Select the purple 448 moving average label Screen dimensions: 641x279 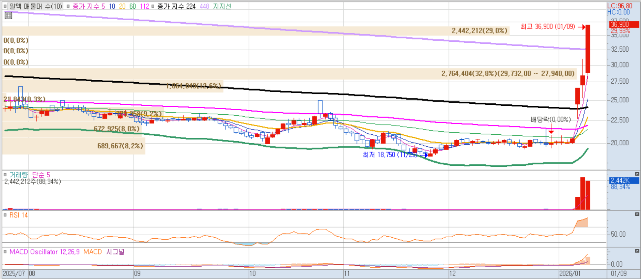coord(204,6)
